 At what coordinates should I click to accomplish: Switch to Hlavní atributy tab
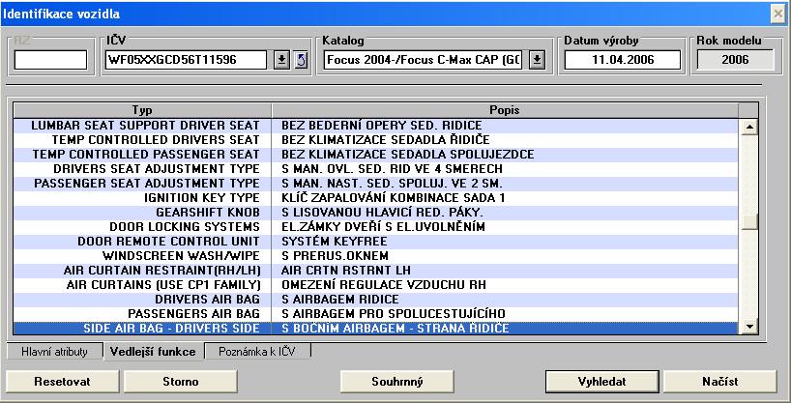pyautogui.click(x=56, y=350)
